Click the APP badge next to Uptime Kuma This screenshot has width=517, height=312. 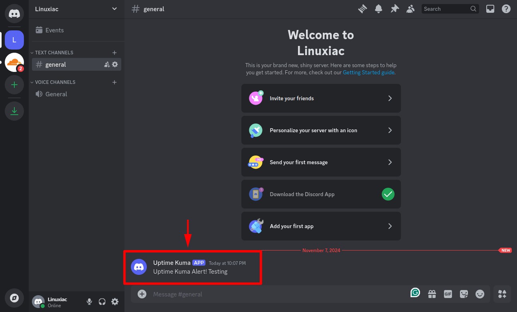click(x=199, y=263)
